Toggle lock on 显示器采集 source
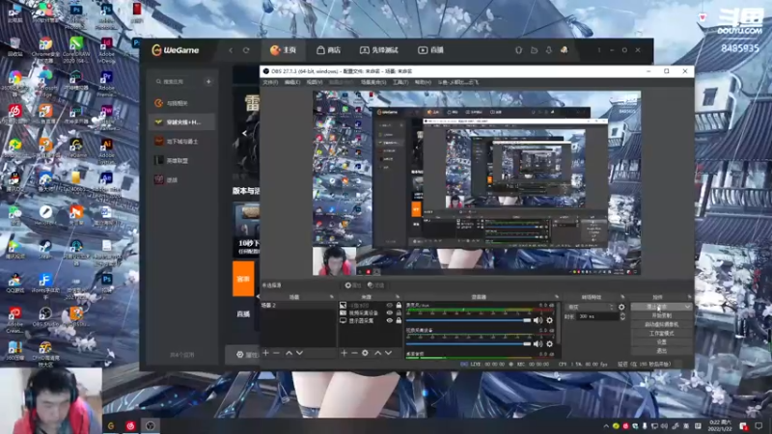Screen dimensions: 772x434 399,320
